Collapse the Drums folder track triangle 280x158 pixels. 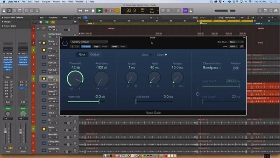pos(40,43)
